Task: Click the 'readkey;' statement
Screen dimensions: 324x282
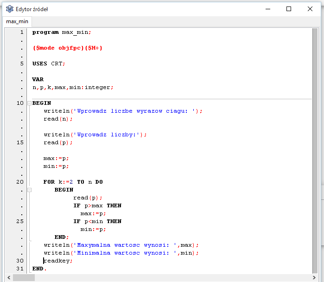Action: point(58,261)
